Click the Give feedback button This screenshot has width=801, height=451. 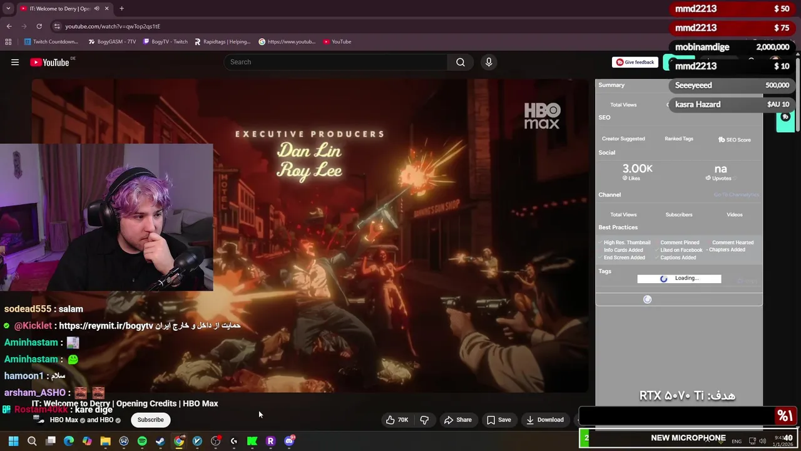pyautogui.click(x=635, y=62)
